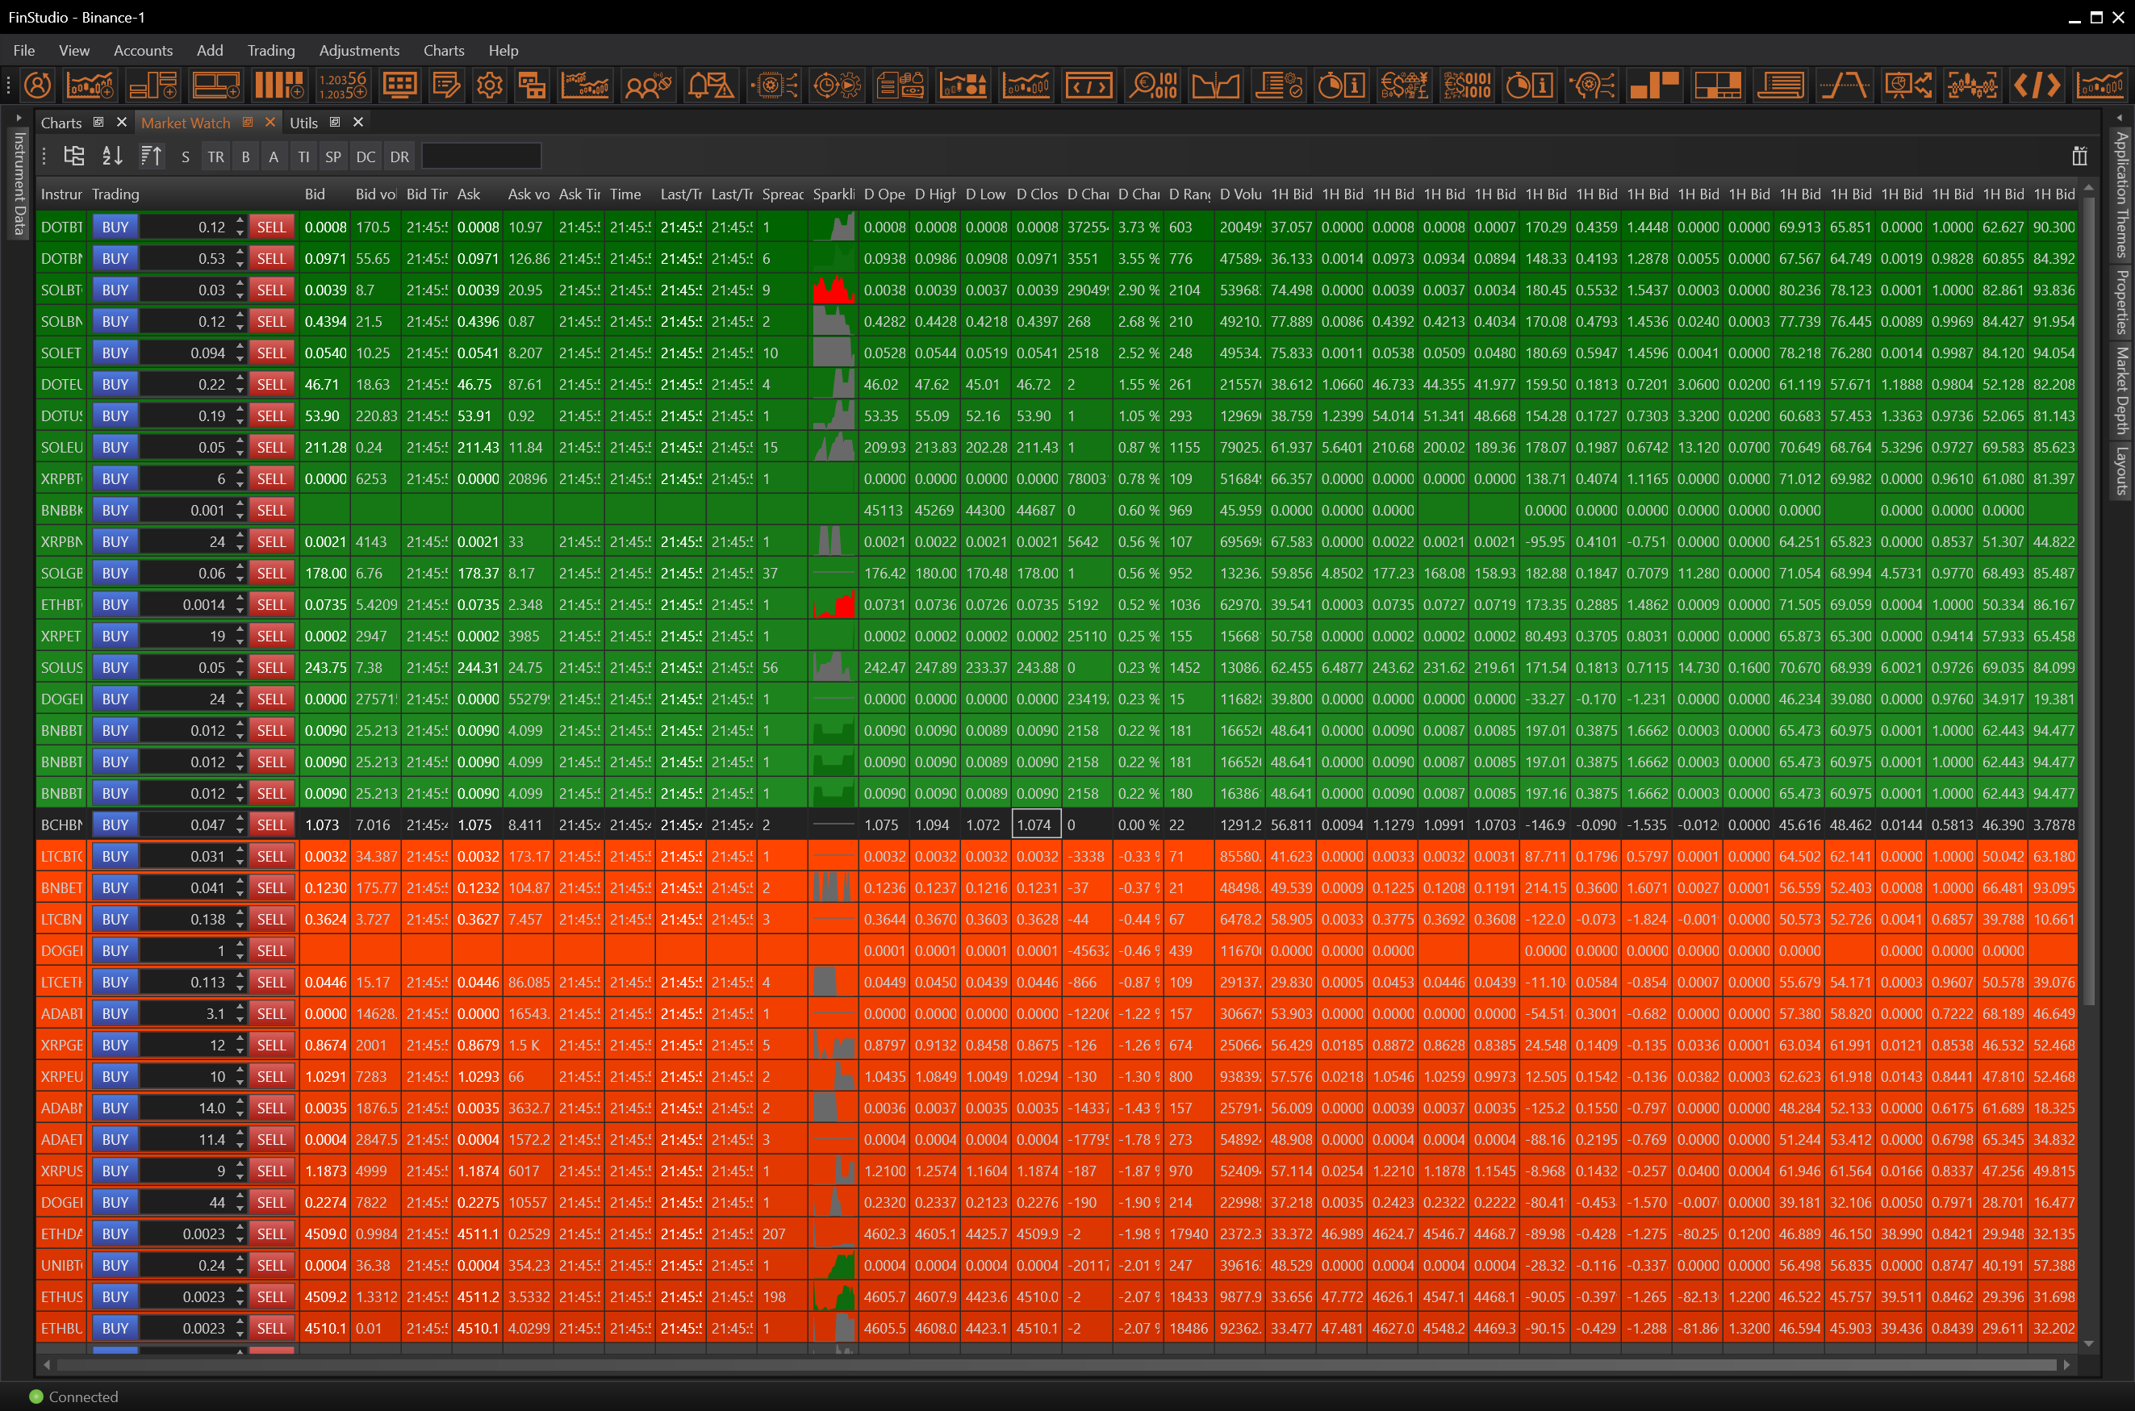Toggle the SP column group button
This screenshot has width=2135, height=1411.
coord(333,157)
